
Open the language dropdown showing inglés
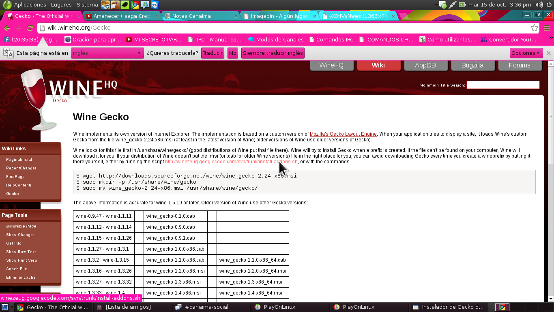click(107, 53)
